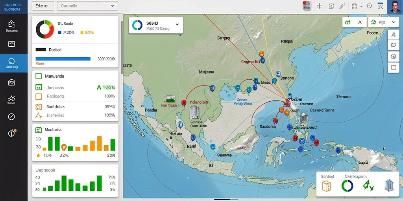The width and height of the screenshot is (403, 201).
Task: Toggle the Manlanda checkbox
Action: [x=38, y=76]
